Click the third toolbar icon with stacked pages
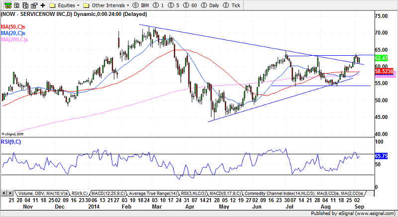The width and height of the screenshot is (398, 217). pos(25,5)
